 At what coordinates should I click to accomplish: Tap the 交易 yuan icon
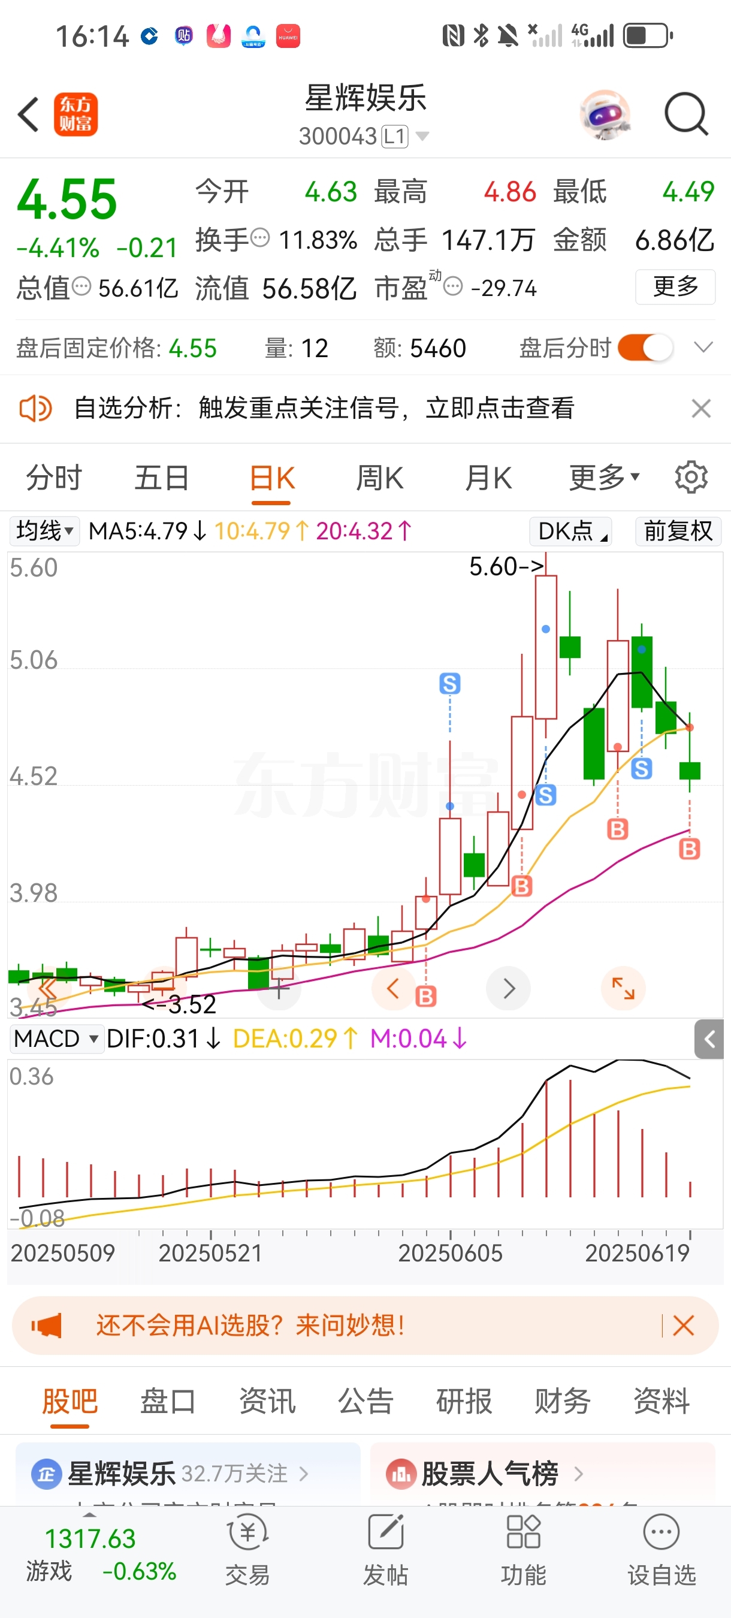point(247,1532)
